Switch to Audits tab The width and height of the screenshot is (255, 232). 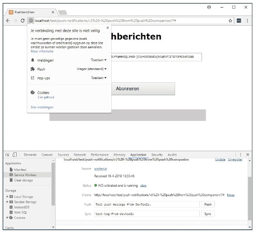(x=172, y=155)
